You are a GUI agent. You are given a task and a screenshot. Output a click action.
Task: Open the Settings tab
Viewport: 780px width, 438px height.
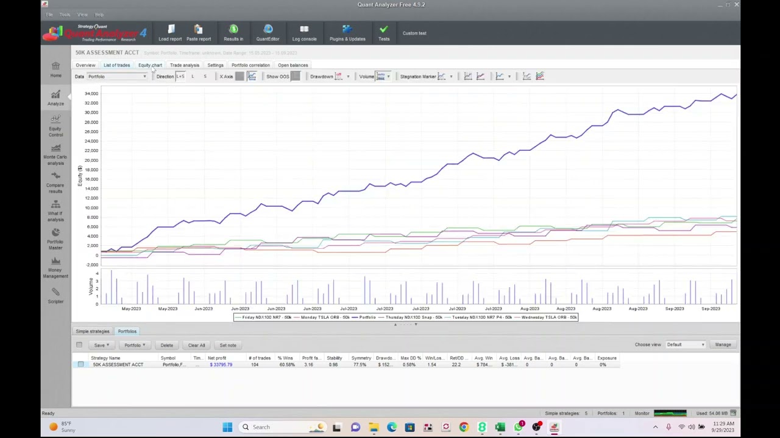pyautogui.click(x=215, y=65)
